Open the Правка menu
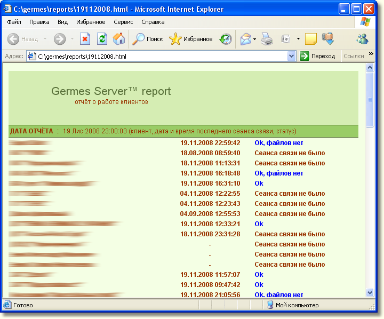384x319 pixels. click(39, 22)
